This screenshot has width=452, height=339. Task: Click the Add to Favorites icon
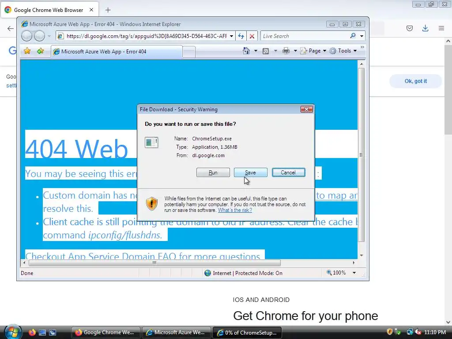pos(40,51)
